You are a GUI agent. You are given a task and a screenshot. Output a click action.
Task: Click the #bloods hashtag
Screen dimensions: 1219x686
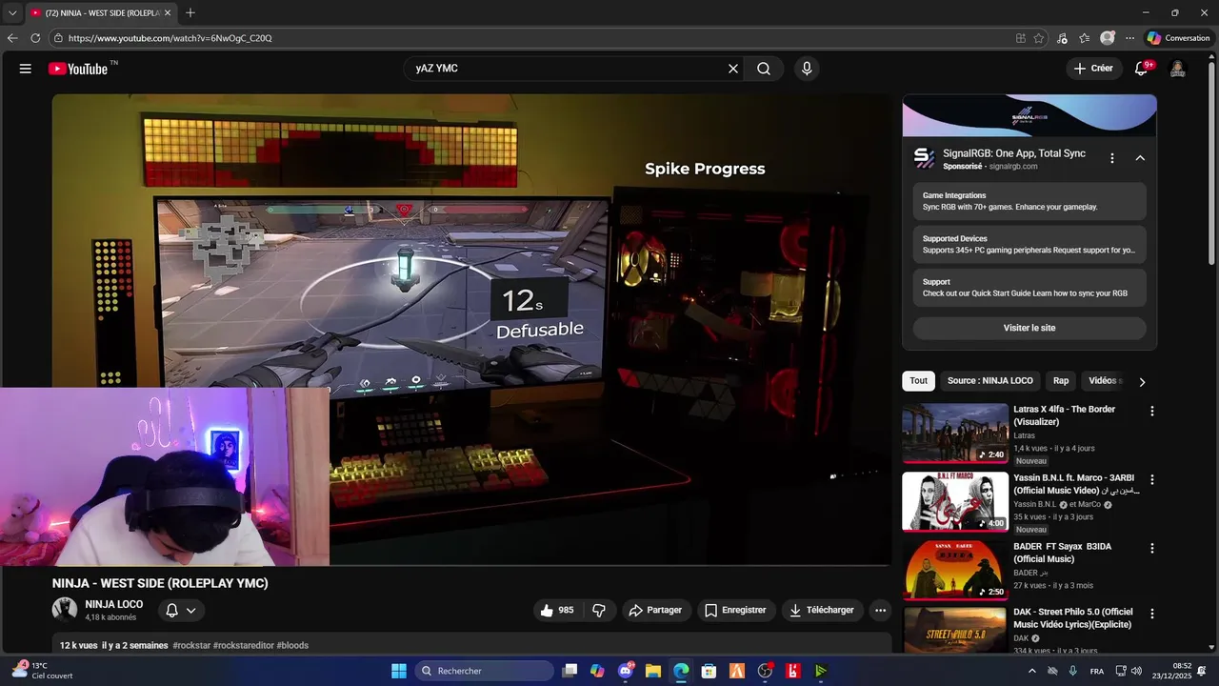pos(292,645)
